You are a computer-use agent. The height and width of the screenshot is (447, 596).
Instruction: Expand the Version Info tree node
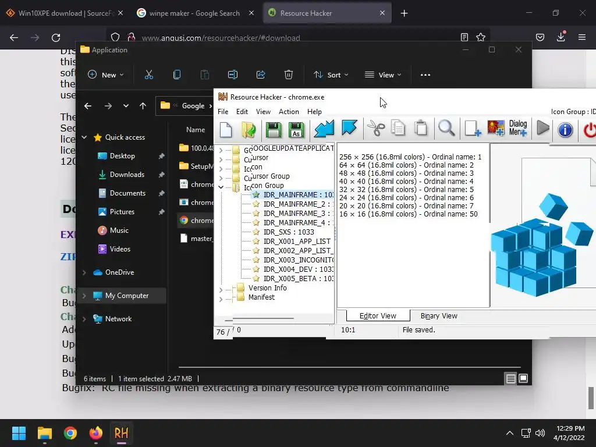221,290
